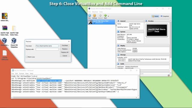This screenshot has height=108, width=192.
Task: Switch to Snapshots view in VirtualBox
Action: pos(165,16)
